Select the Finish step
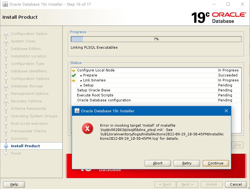 (16, 153)
